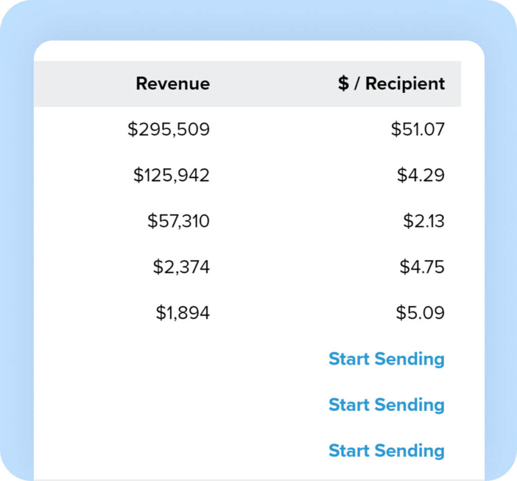517x481 pixels.
Task: Select the $295,509 revenue cell
Action: [x=168, y=130]
